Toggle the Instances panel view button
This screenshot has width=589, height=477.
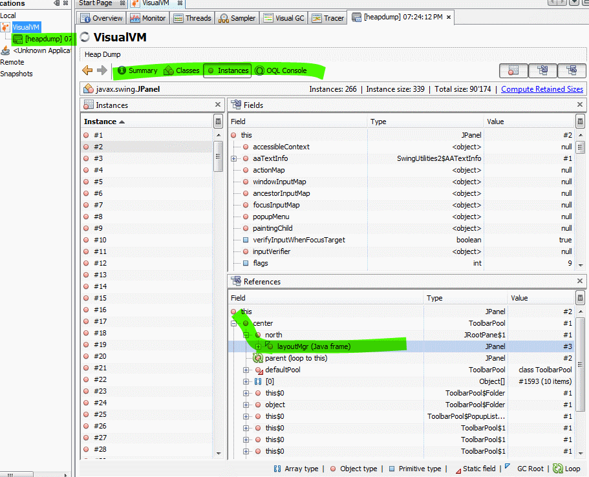513,70
